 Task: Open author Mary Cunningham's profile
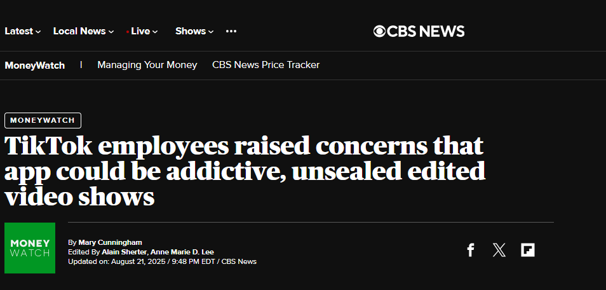pyautogui.click(x=110, y=242)
